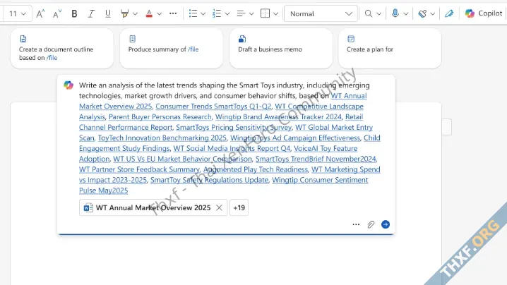Toggle italic formatting
507x285 pixels.
[x=91, y=13]
